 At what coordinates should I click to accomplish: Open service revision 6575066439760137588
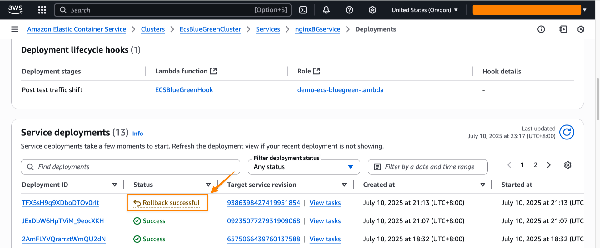[263, 239]
